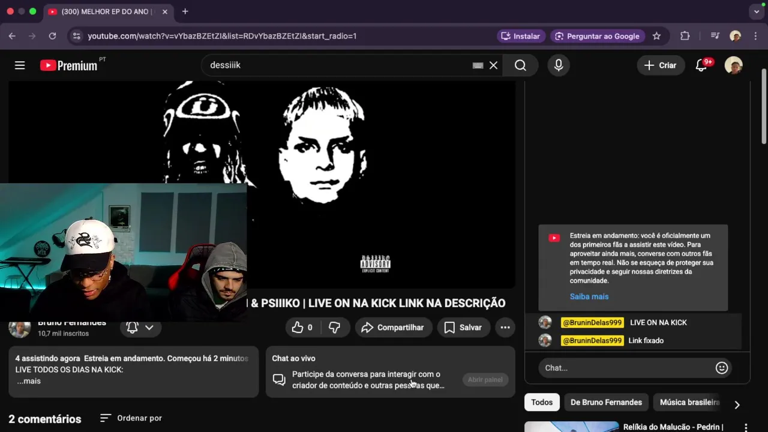The width and height of the screenshot is (768, 432).
Task: Open notifications bell with 9+ badge
Action: point(702,65)
